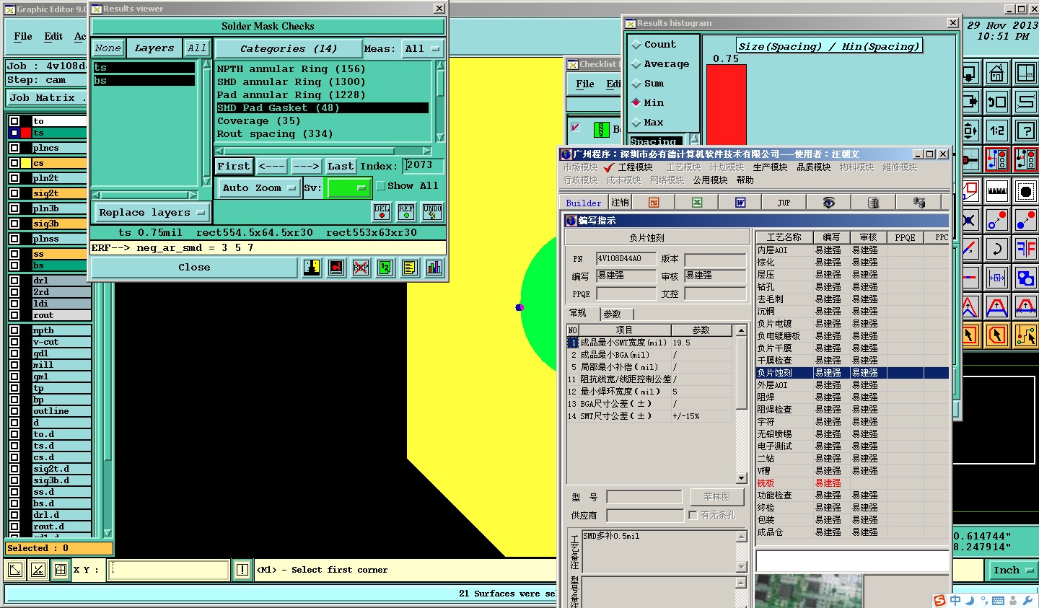
Task: Select the Max radio option
Action: 636,122
